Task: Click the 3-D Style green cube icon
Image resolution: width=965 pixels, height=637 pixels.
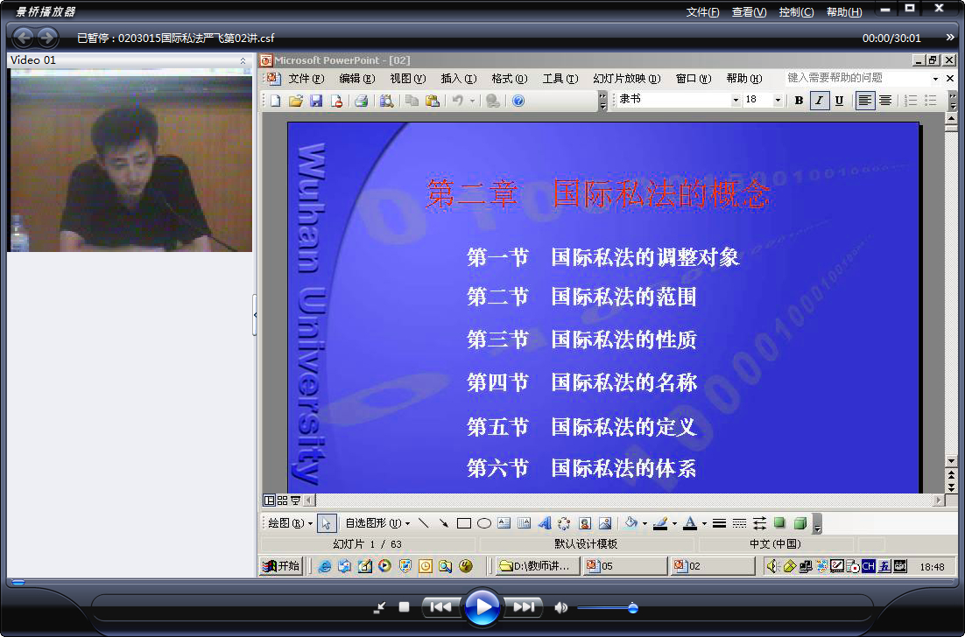Action: pos(800,523)
